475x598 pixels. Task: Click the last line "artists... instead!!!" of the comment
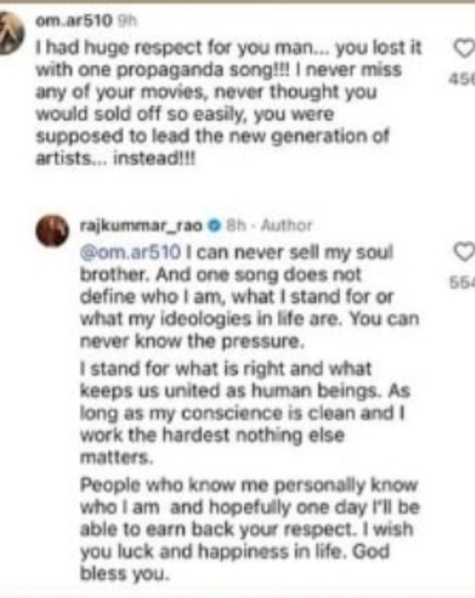tap(115, 158)
